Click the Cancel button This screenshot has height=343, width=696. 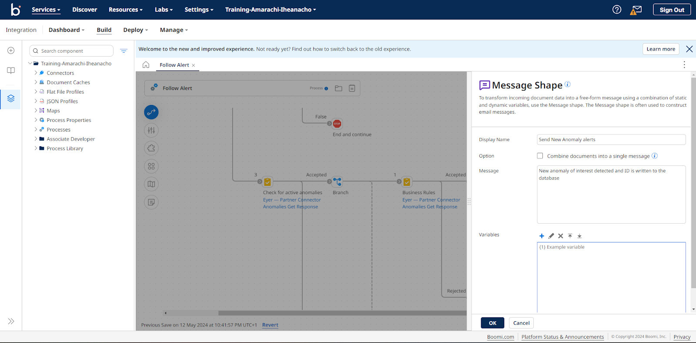(x=521, y=323)
